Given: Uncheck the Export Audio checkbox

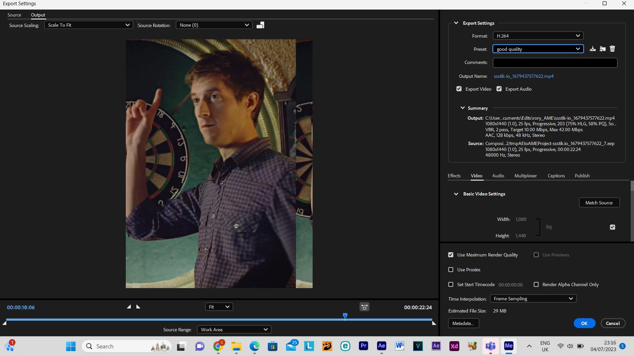Looking at the screenshot, I should click(499, 89).
